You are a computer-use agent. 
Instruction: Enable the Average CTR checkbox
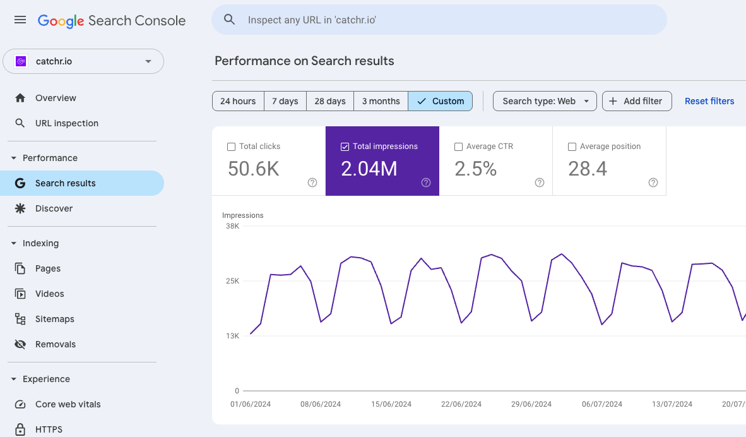(459, 147)
